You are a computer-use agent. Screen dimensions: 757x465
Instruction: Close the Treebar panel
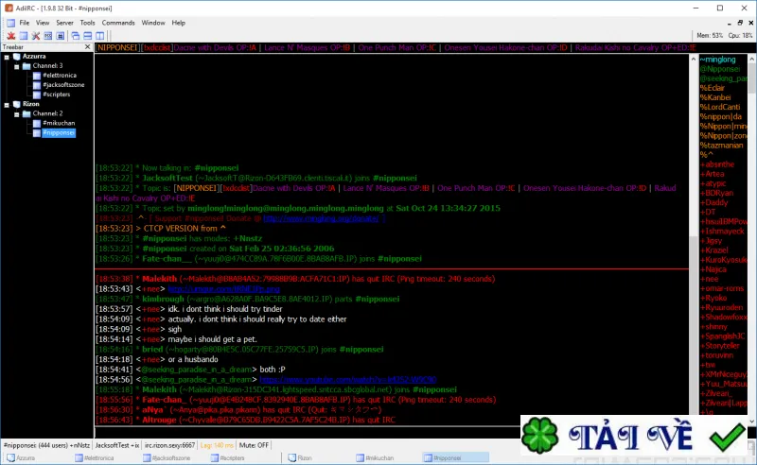coord(87,47)
